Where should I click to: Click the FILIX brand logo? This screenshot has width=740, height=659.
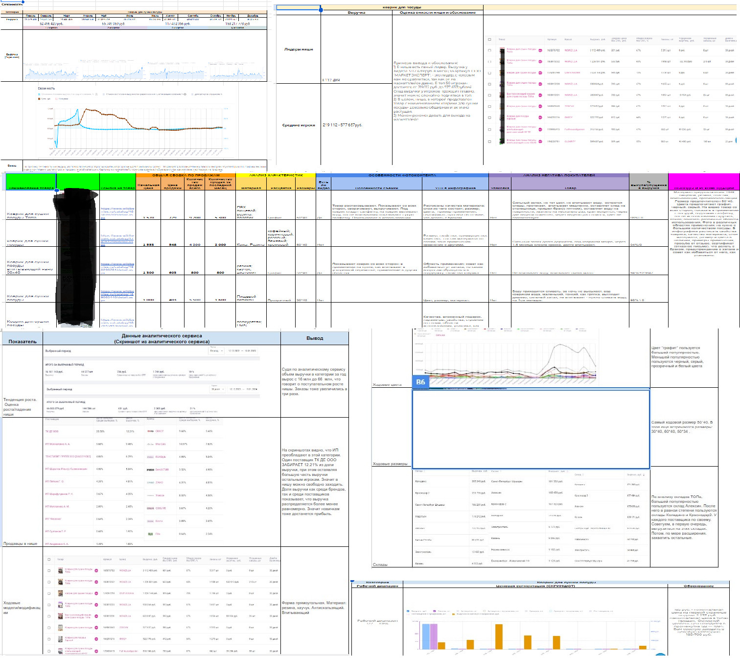pos(150,534)
